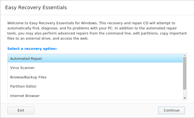
Task: Choose Virus Scanner from the recovery list
Action: point(95,68)
